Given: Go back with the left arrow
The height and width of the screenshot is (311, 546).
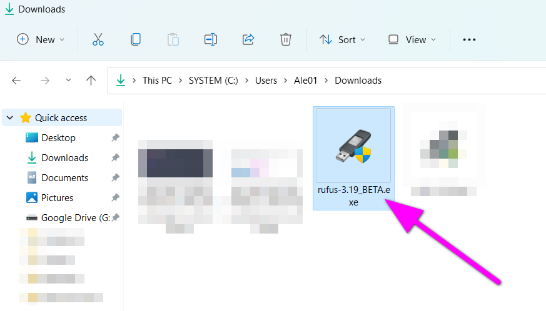Looking at the screenshot, I should click(16, 81).
